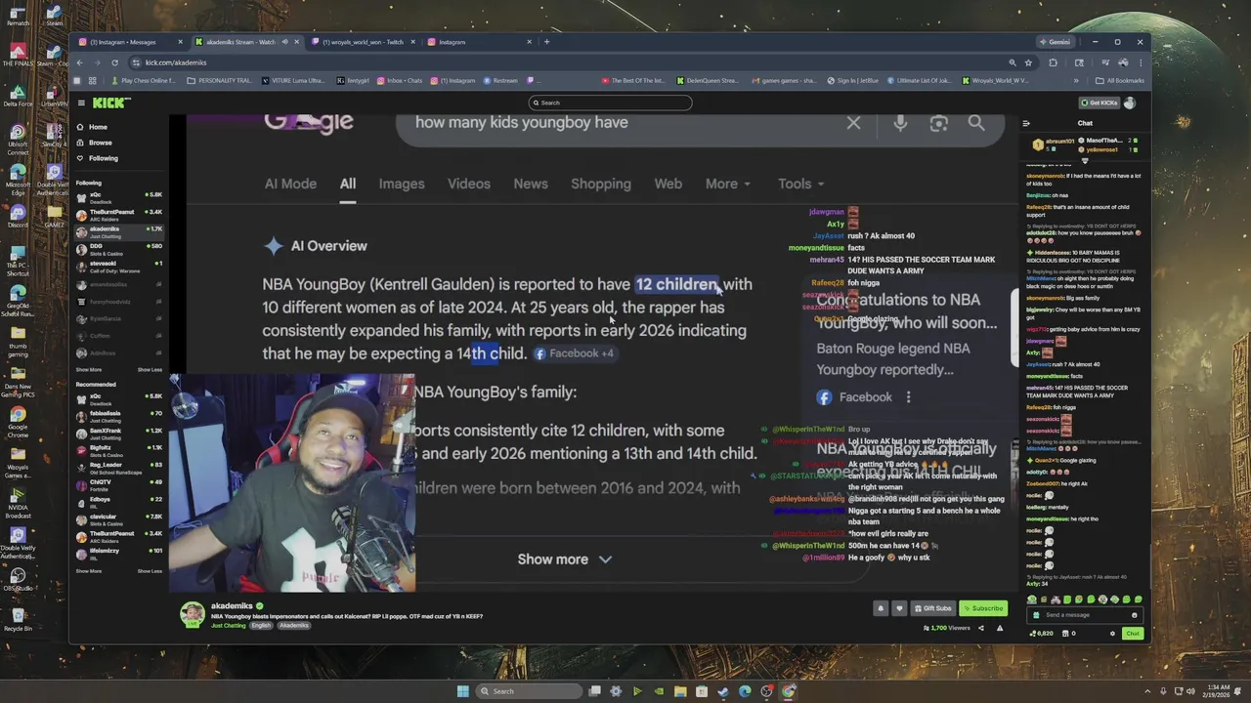The width and height of the screenshot is (1251, 703).
Task: Open Chrome three-dot menu
Action: point(1139,62)
